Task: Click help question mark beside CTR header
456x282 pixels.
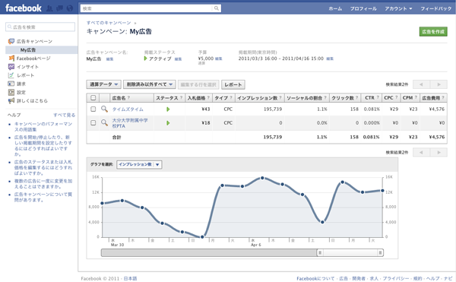Action: (x=378, y=98)
